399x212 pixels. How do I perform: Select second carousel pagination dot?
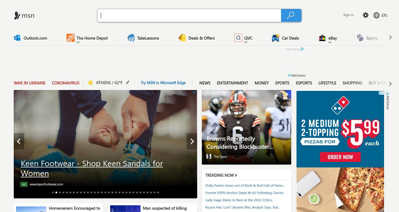tap(56, 192)
